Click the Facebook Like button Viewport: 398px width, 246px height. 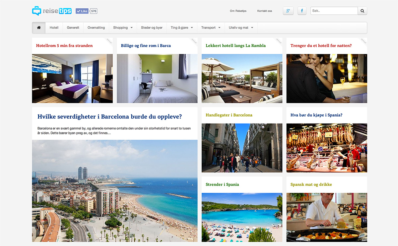[x=82, y=11]
